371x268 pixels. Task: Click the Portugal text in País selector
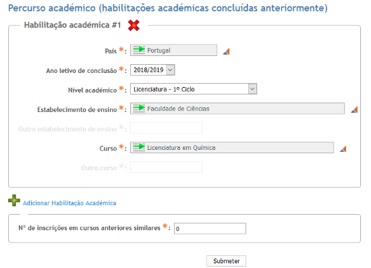pos(159,51)
